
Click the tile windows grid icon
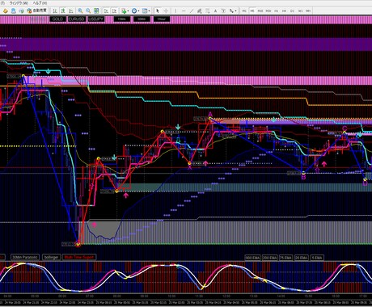point(96,11)
